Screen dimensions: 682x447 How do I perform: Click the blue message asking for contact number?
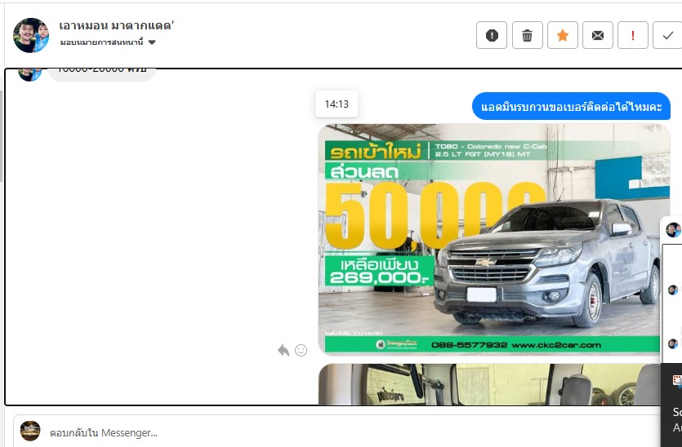click(x=571, y=106)
